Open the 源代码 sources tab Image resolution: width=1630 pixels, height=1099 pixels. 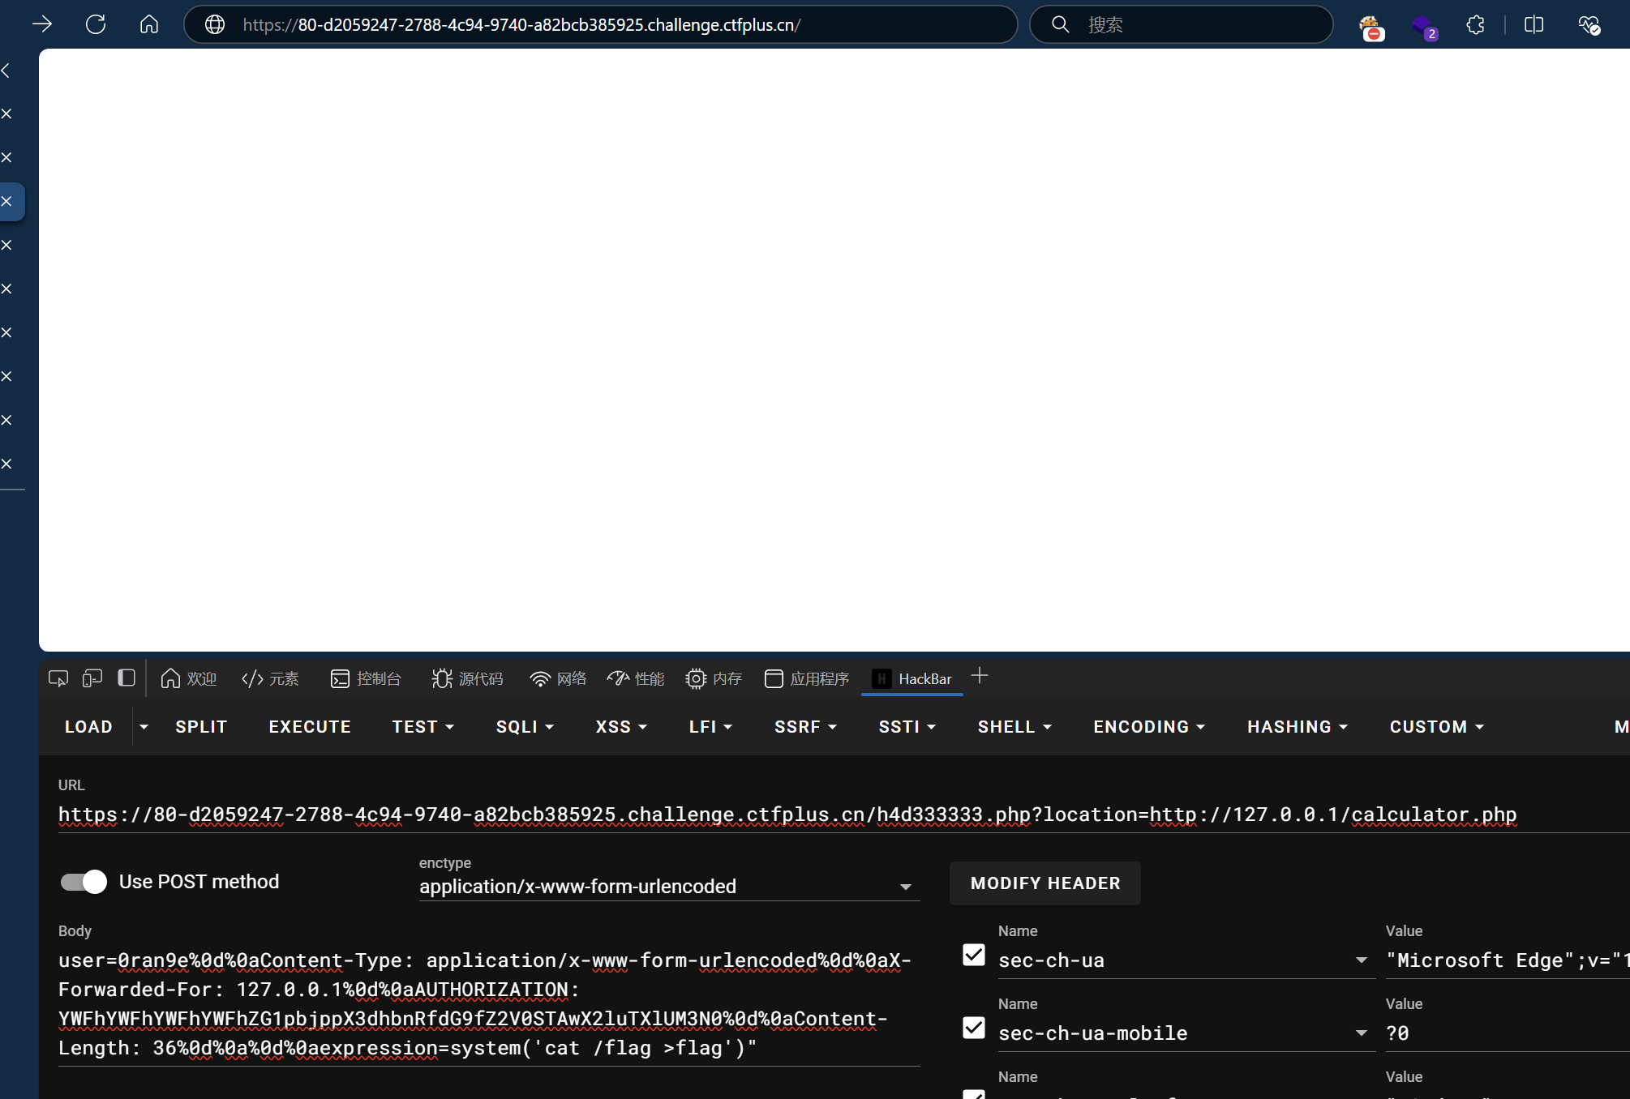[467, 678]
